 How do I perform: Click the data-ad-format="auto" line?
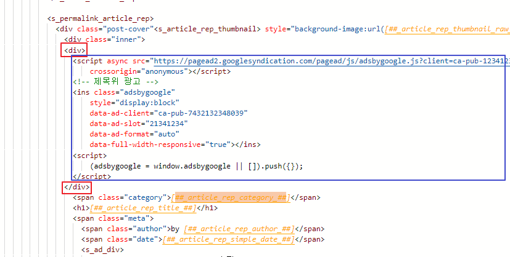click(x=134, y=134)
